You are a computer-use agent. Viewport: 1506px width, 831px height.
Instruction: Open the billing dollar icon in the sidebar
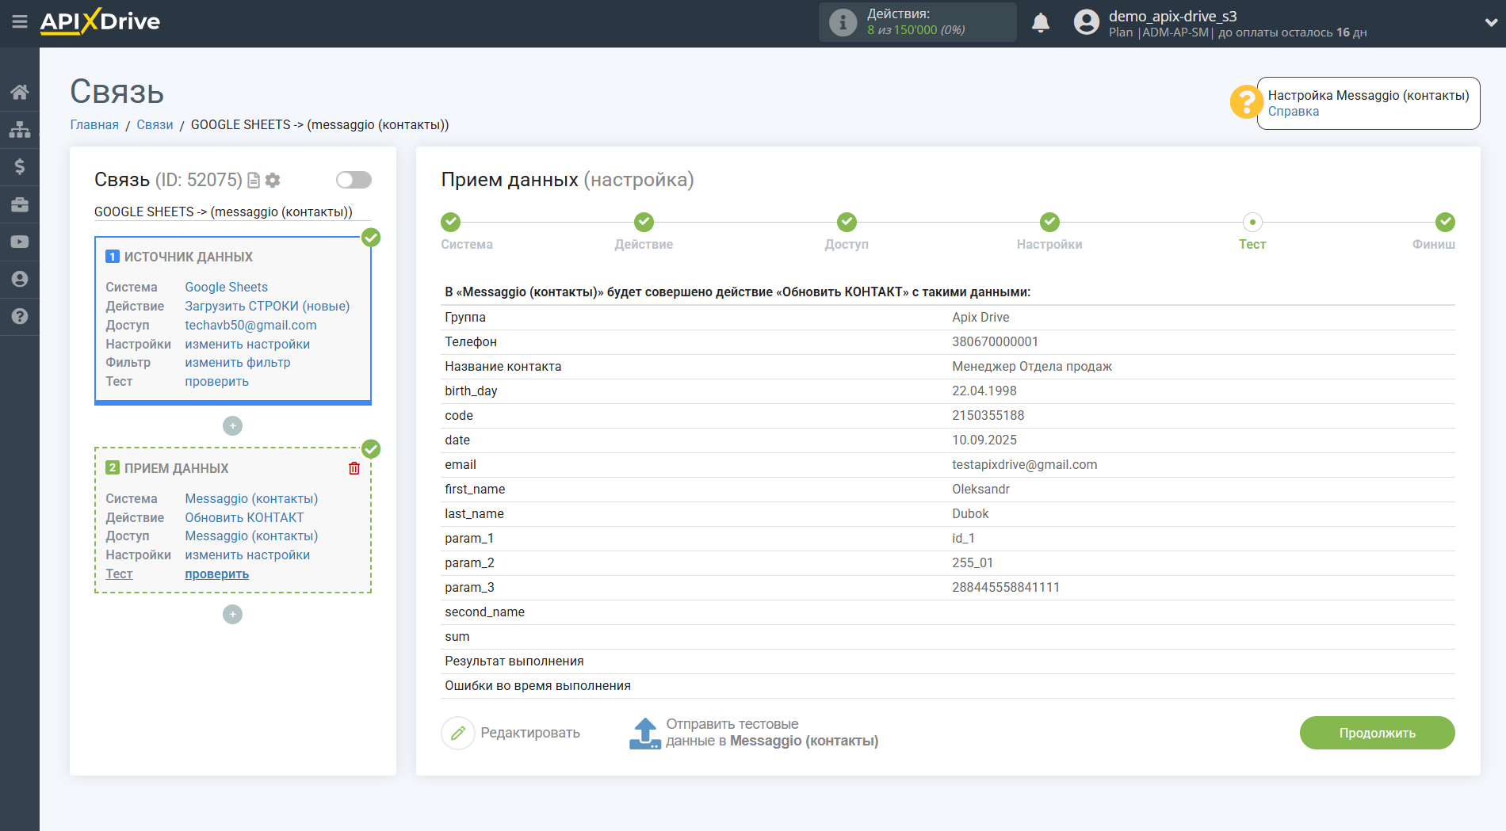tap(20, 166)
